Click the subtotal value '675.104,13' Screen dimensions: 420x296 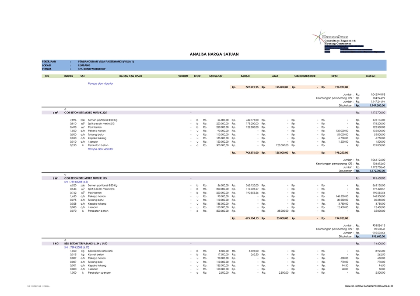point(252,218)
